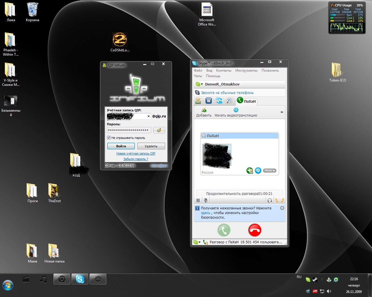Select CoDShitLo... desktop icon
This screenshot has width=372, height=297.
pyautogui.click(x=120, y=42)
